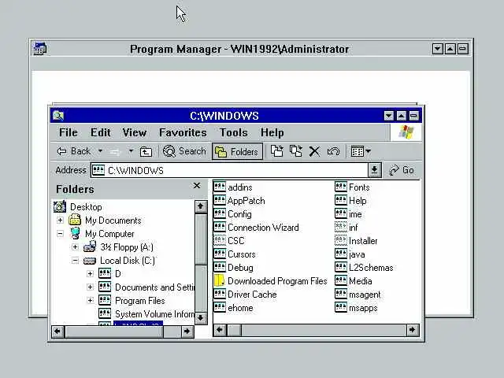Select the Installer folder icon
The image size is (504, 378).
coord(341,240)
